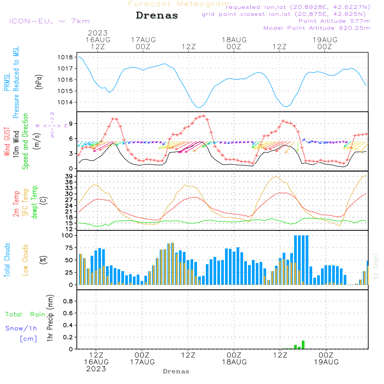Click the bottom axis '00Z 17AUG' label
Viewport: 384px width, 384px height.
pos(142,358)
